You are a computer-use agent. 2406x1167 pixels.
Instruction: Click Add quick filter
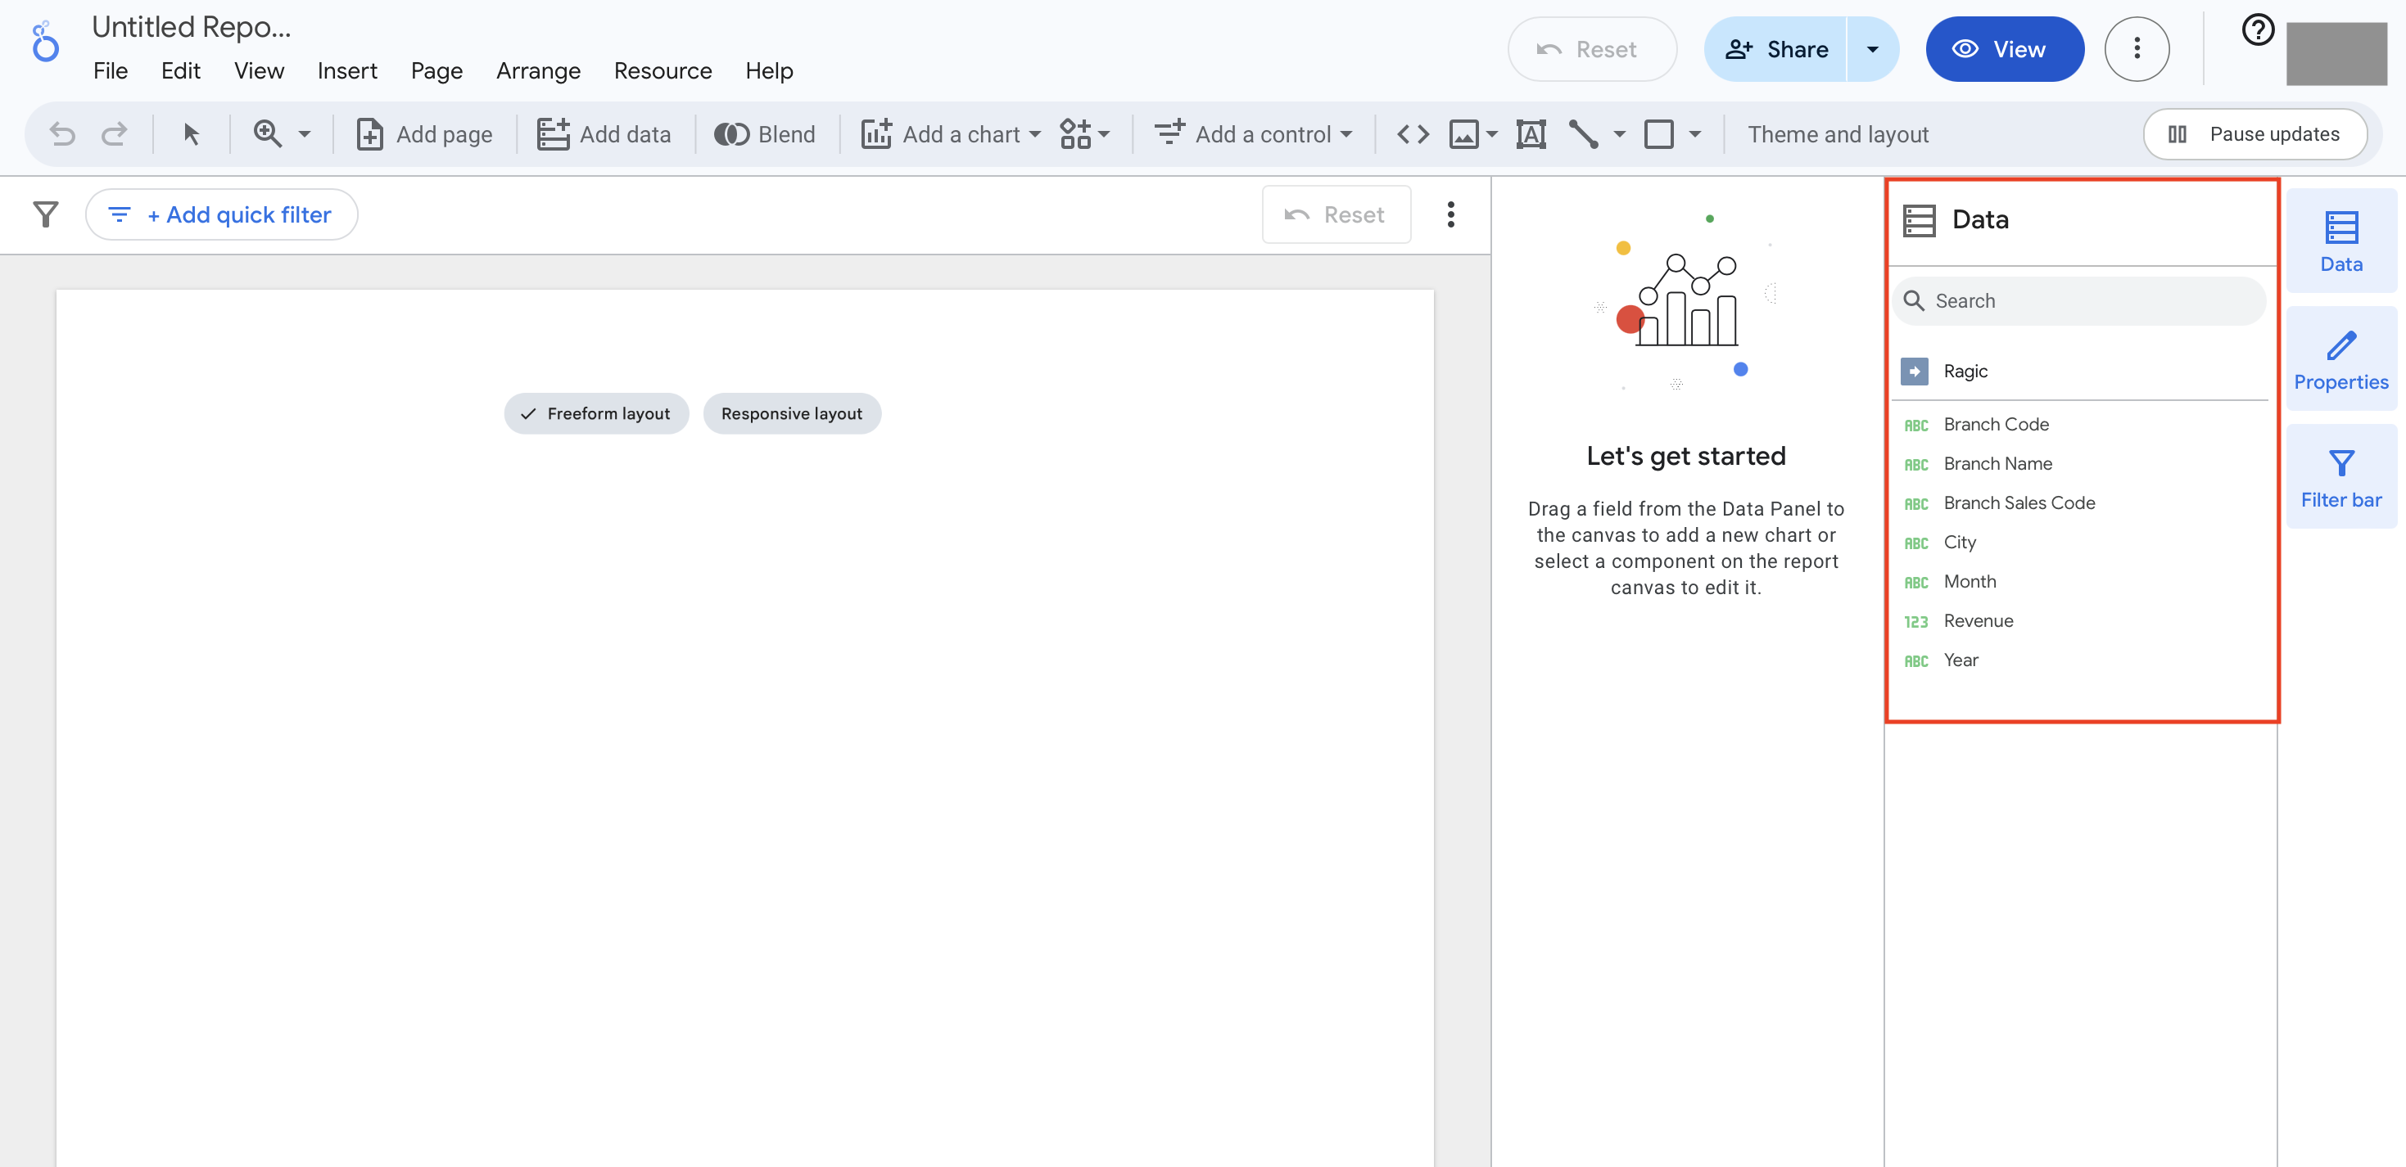221,214
